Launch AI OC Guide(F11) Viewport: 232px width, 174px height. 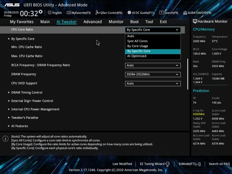(141, 13)
